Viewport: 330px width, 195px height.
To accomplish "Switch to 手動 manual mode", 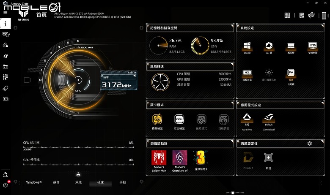I will (x=123, y=182).
